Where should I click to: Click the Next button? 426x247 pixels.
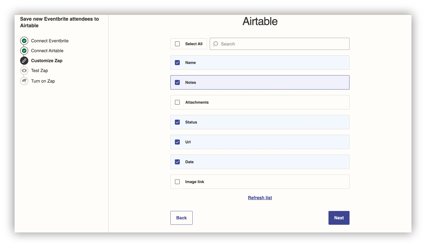pyautogui.click(x=339, y=218)
